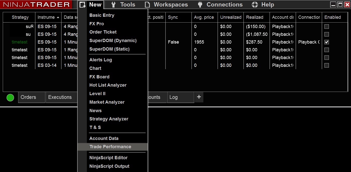Sort by Sync column header
351x172 pixels.
tap(179, 17)
